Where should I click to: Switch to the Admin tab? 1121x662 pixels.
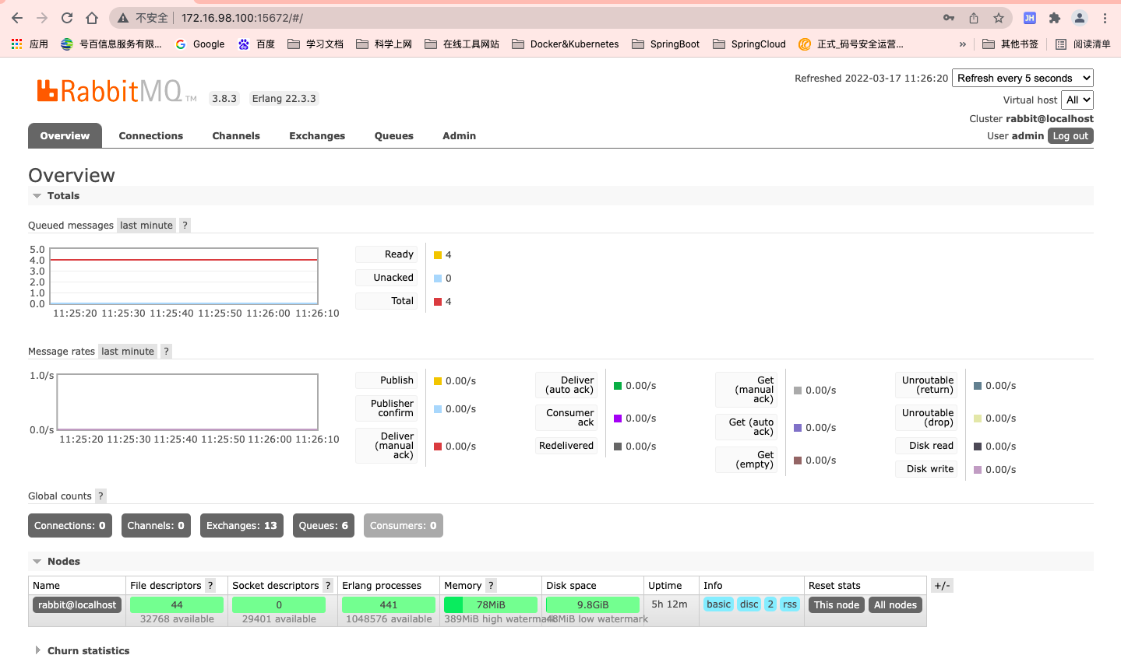[x=460, y=135]
